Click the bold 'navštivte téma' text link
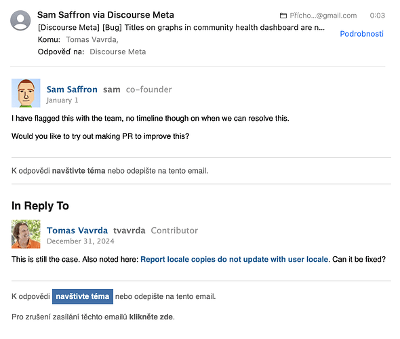 (79, 171)
